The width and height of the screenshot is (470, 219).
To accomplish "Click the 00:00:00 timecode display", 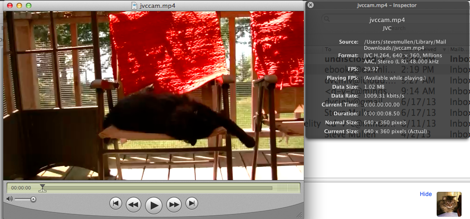I will [21, 188].
